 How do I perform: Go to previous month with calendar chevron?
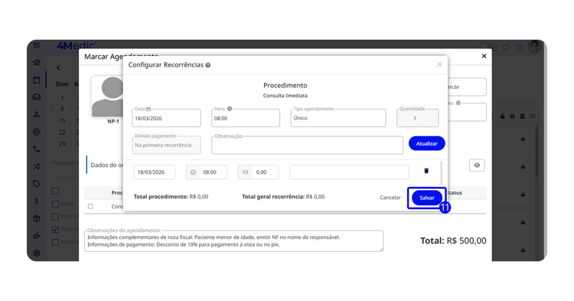tap(58, 68)
